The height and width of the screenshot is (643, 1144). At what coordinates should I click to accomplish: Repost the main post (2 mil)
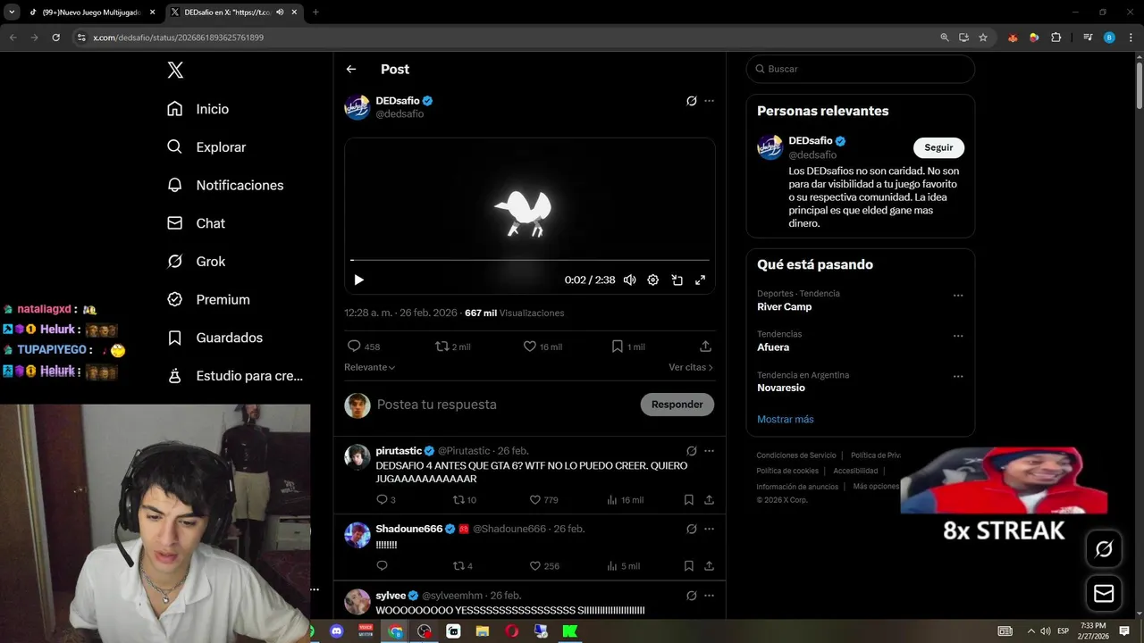[x=452, y=347]
